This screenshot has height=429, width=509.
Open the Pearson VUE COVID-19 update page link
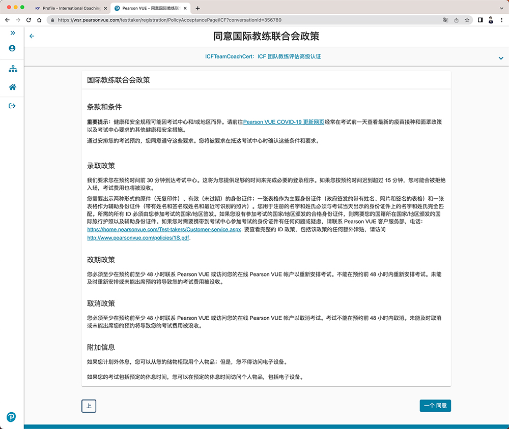[x=284, y=122]
